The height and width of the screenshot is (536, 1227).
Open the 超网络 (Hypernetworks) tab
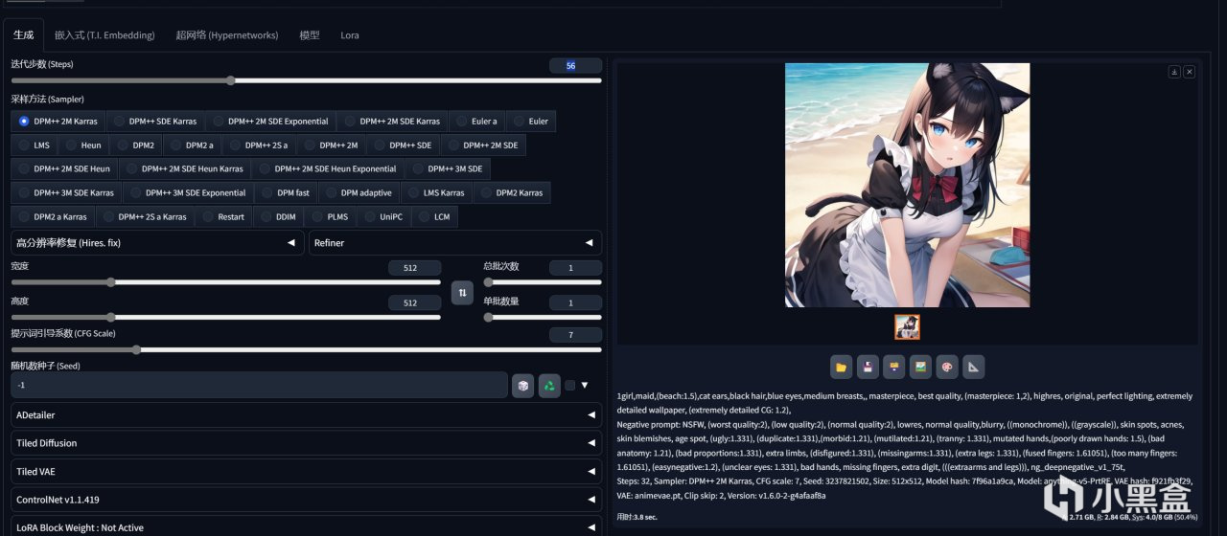[x=227, y=35]
